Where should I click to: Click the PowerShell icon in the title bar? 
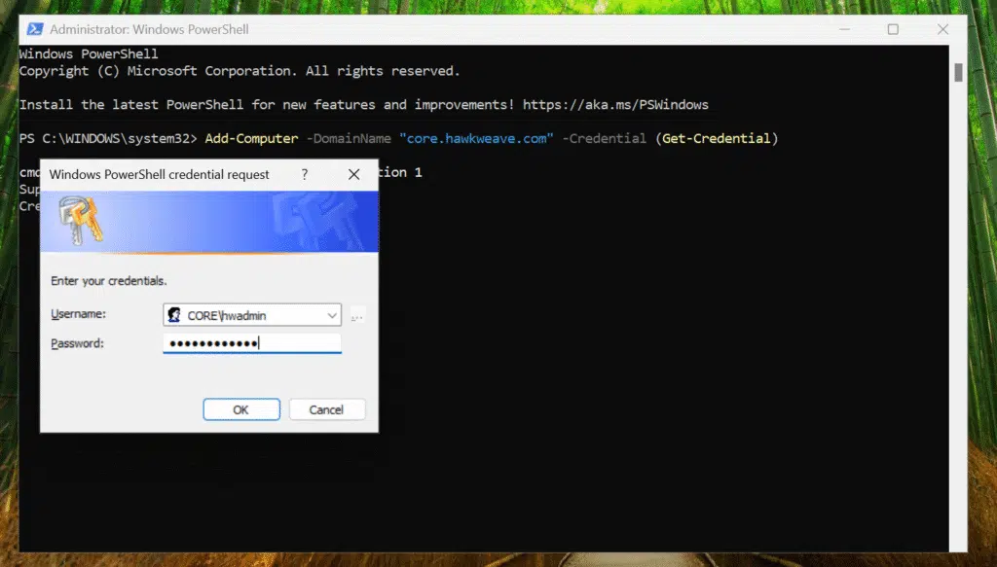[33, 29]
